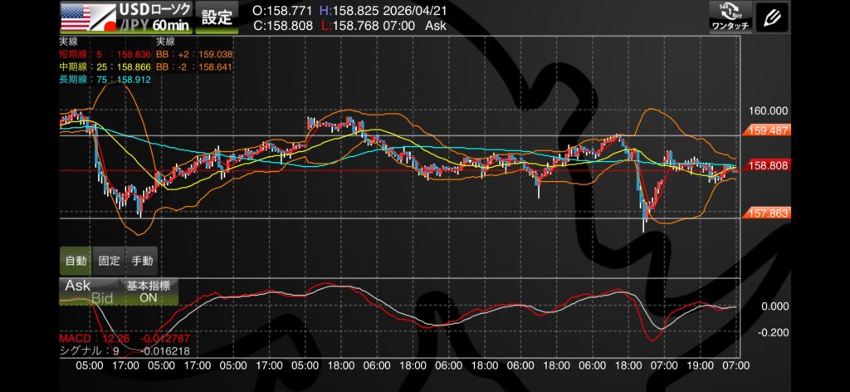Tap the pen drawing tool icon
The image size is (850, 392).
[773, 17]
